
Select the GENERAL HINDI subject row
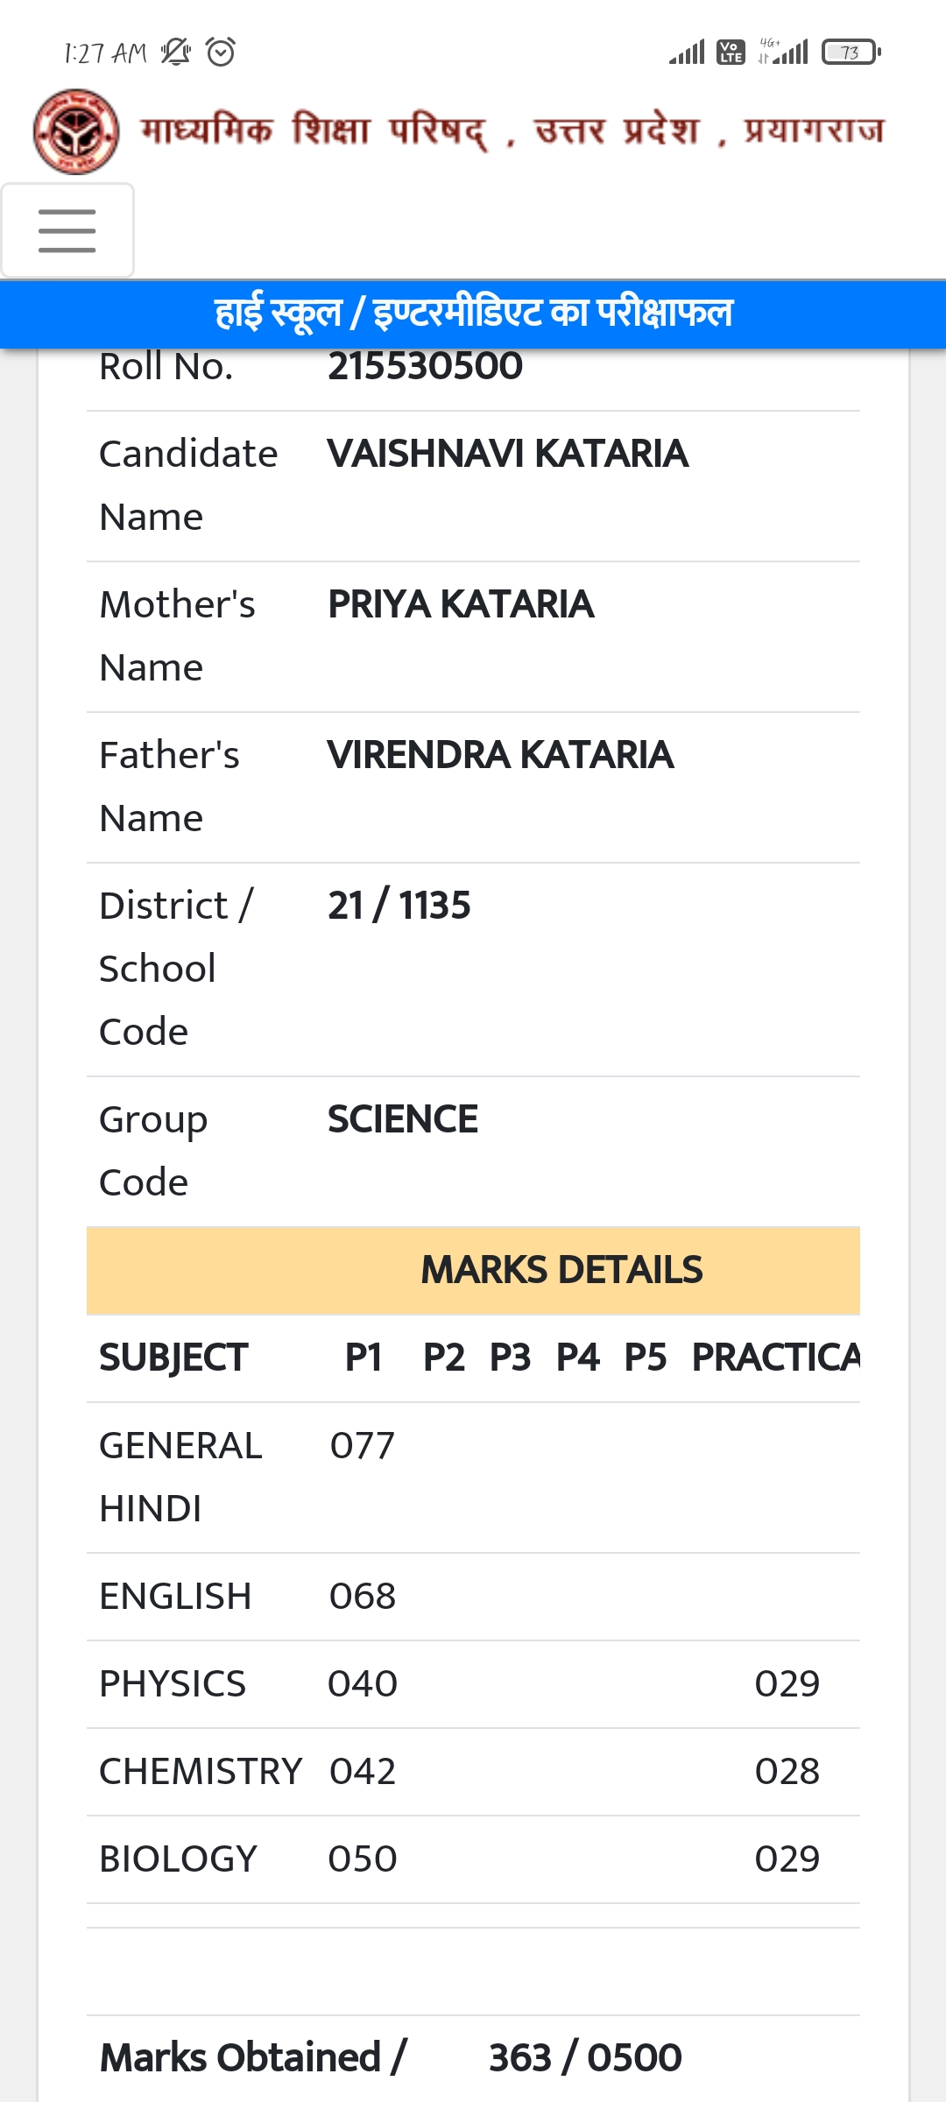(x=180, y=1477)
